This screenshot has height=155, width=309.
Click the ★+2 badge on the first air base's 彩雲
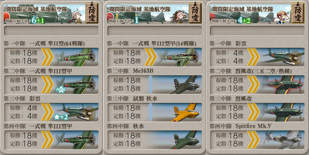coord(61,117)
